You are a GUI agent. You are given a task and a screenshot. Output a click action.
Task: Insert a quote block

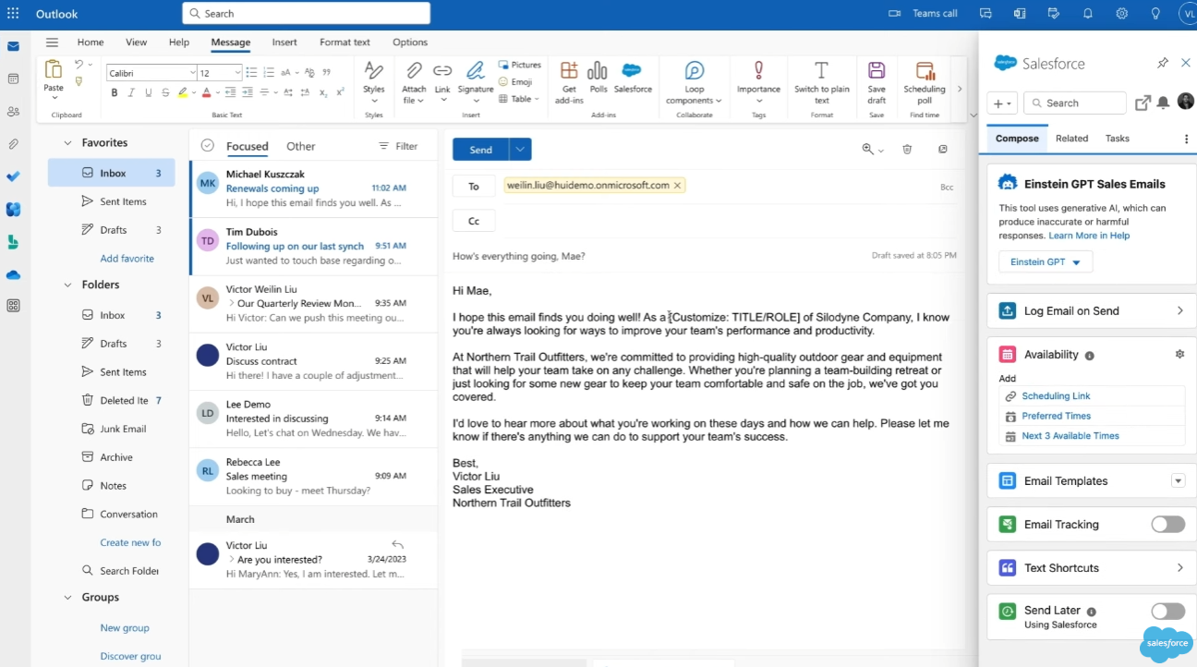coord(326,72)
